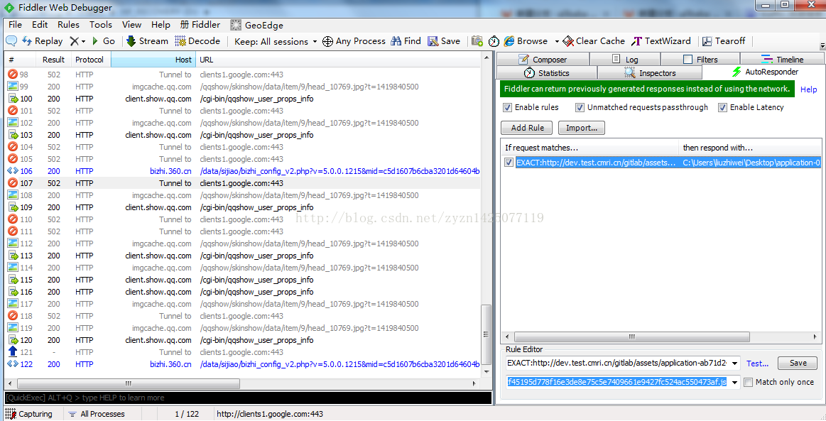Image resolution: width=826 pixels, height=421 pixels.
Task: Open the TextWizard tool
Action: (x=661, y=41)
